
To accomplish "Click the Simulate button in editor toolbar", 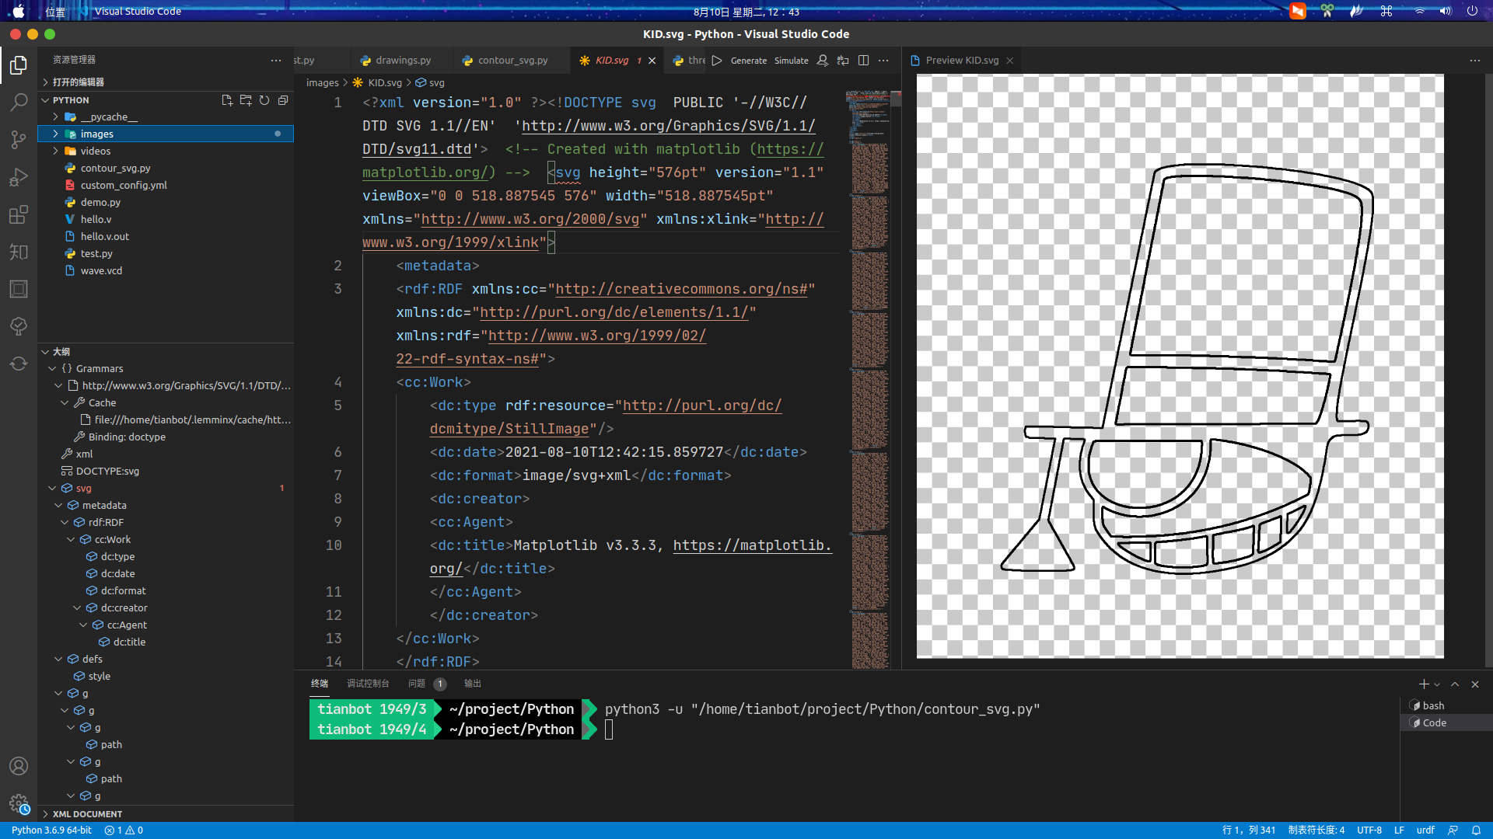I will pyautogui.click(x=791, y=61).
